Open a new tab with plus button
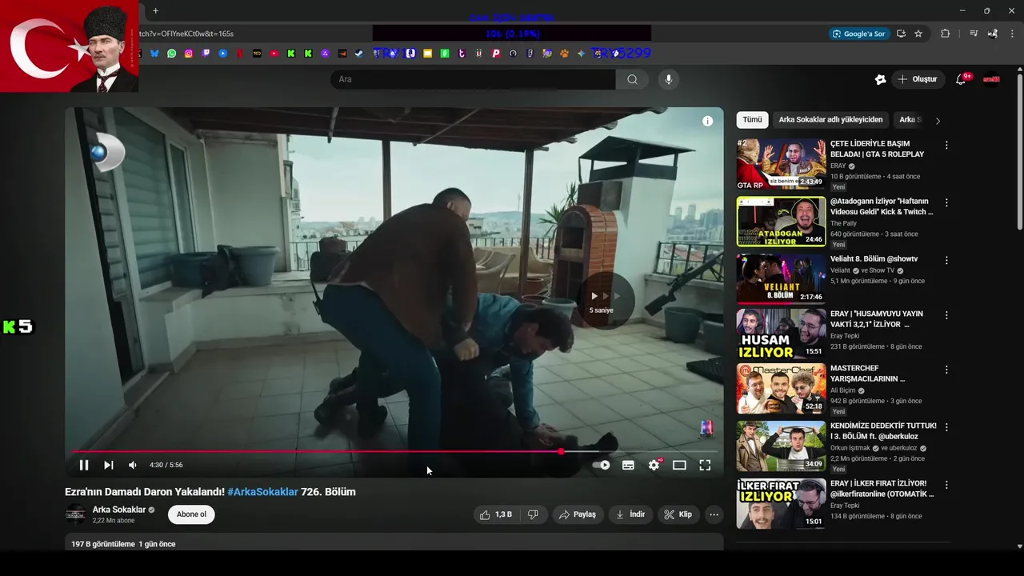 [x=155, y=11]
